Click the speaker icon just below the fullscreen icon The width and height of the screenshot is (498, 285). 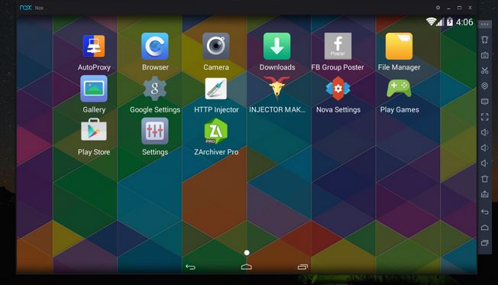click(484, 132)
